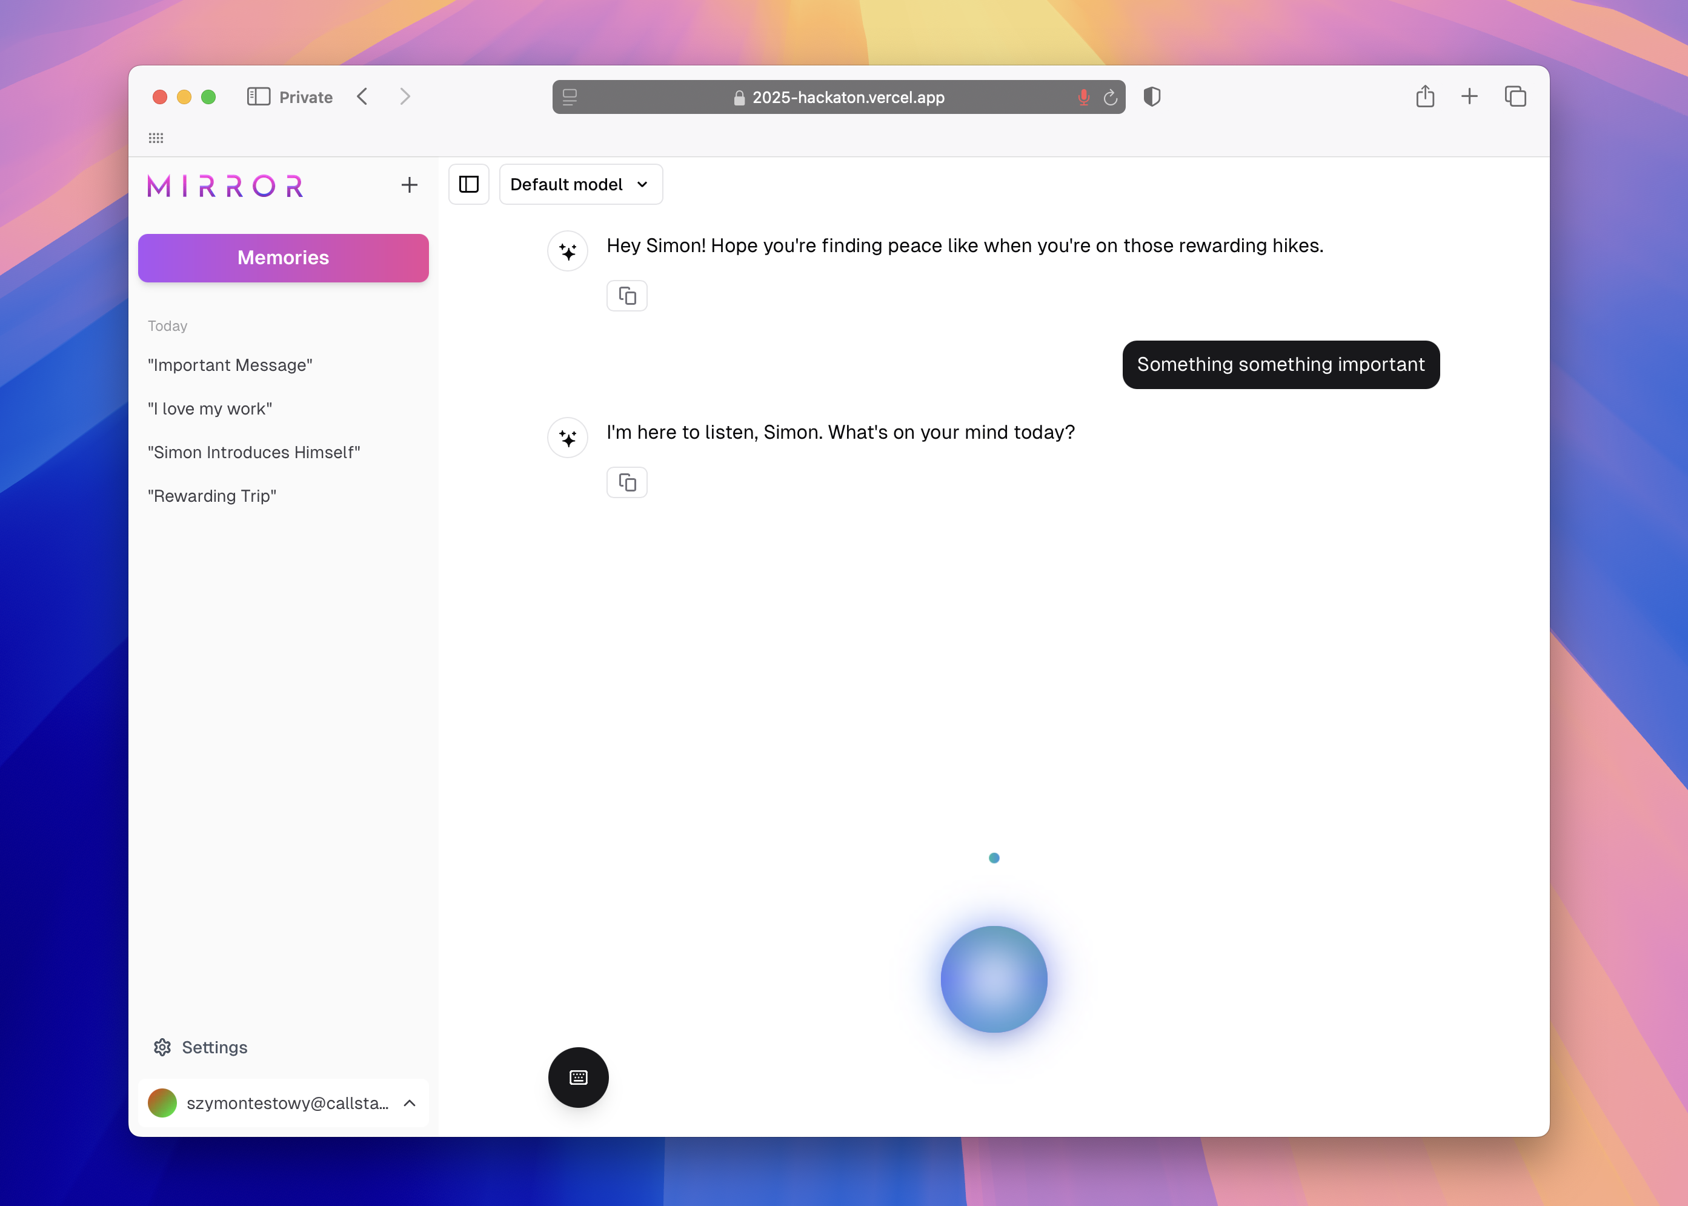Open the "Rewarding Trip" conversation
The height and width of the screenshot is (1206, 1688).
[x=212, y=496]
